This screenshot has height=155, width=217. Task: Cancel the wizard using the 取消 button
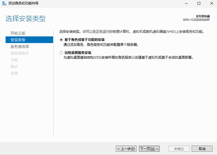point(202,149)
